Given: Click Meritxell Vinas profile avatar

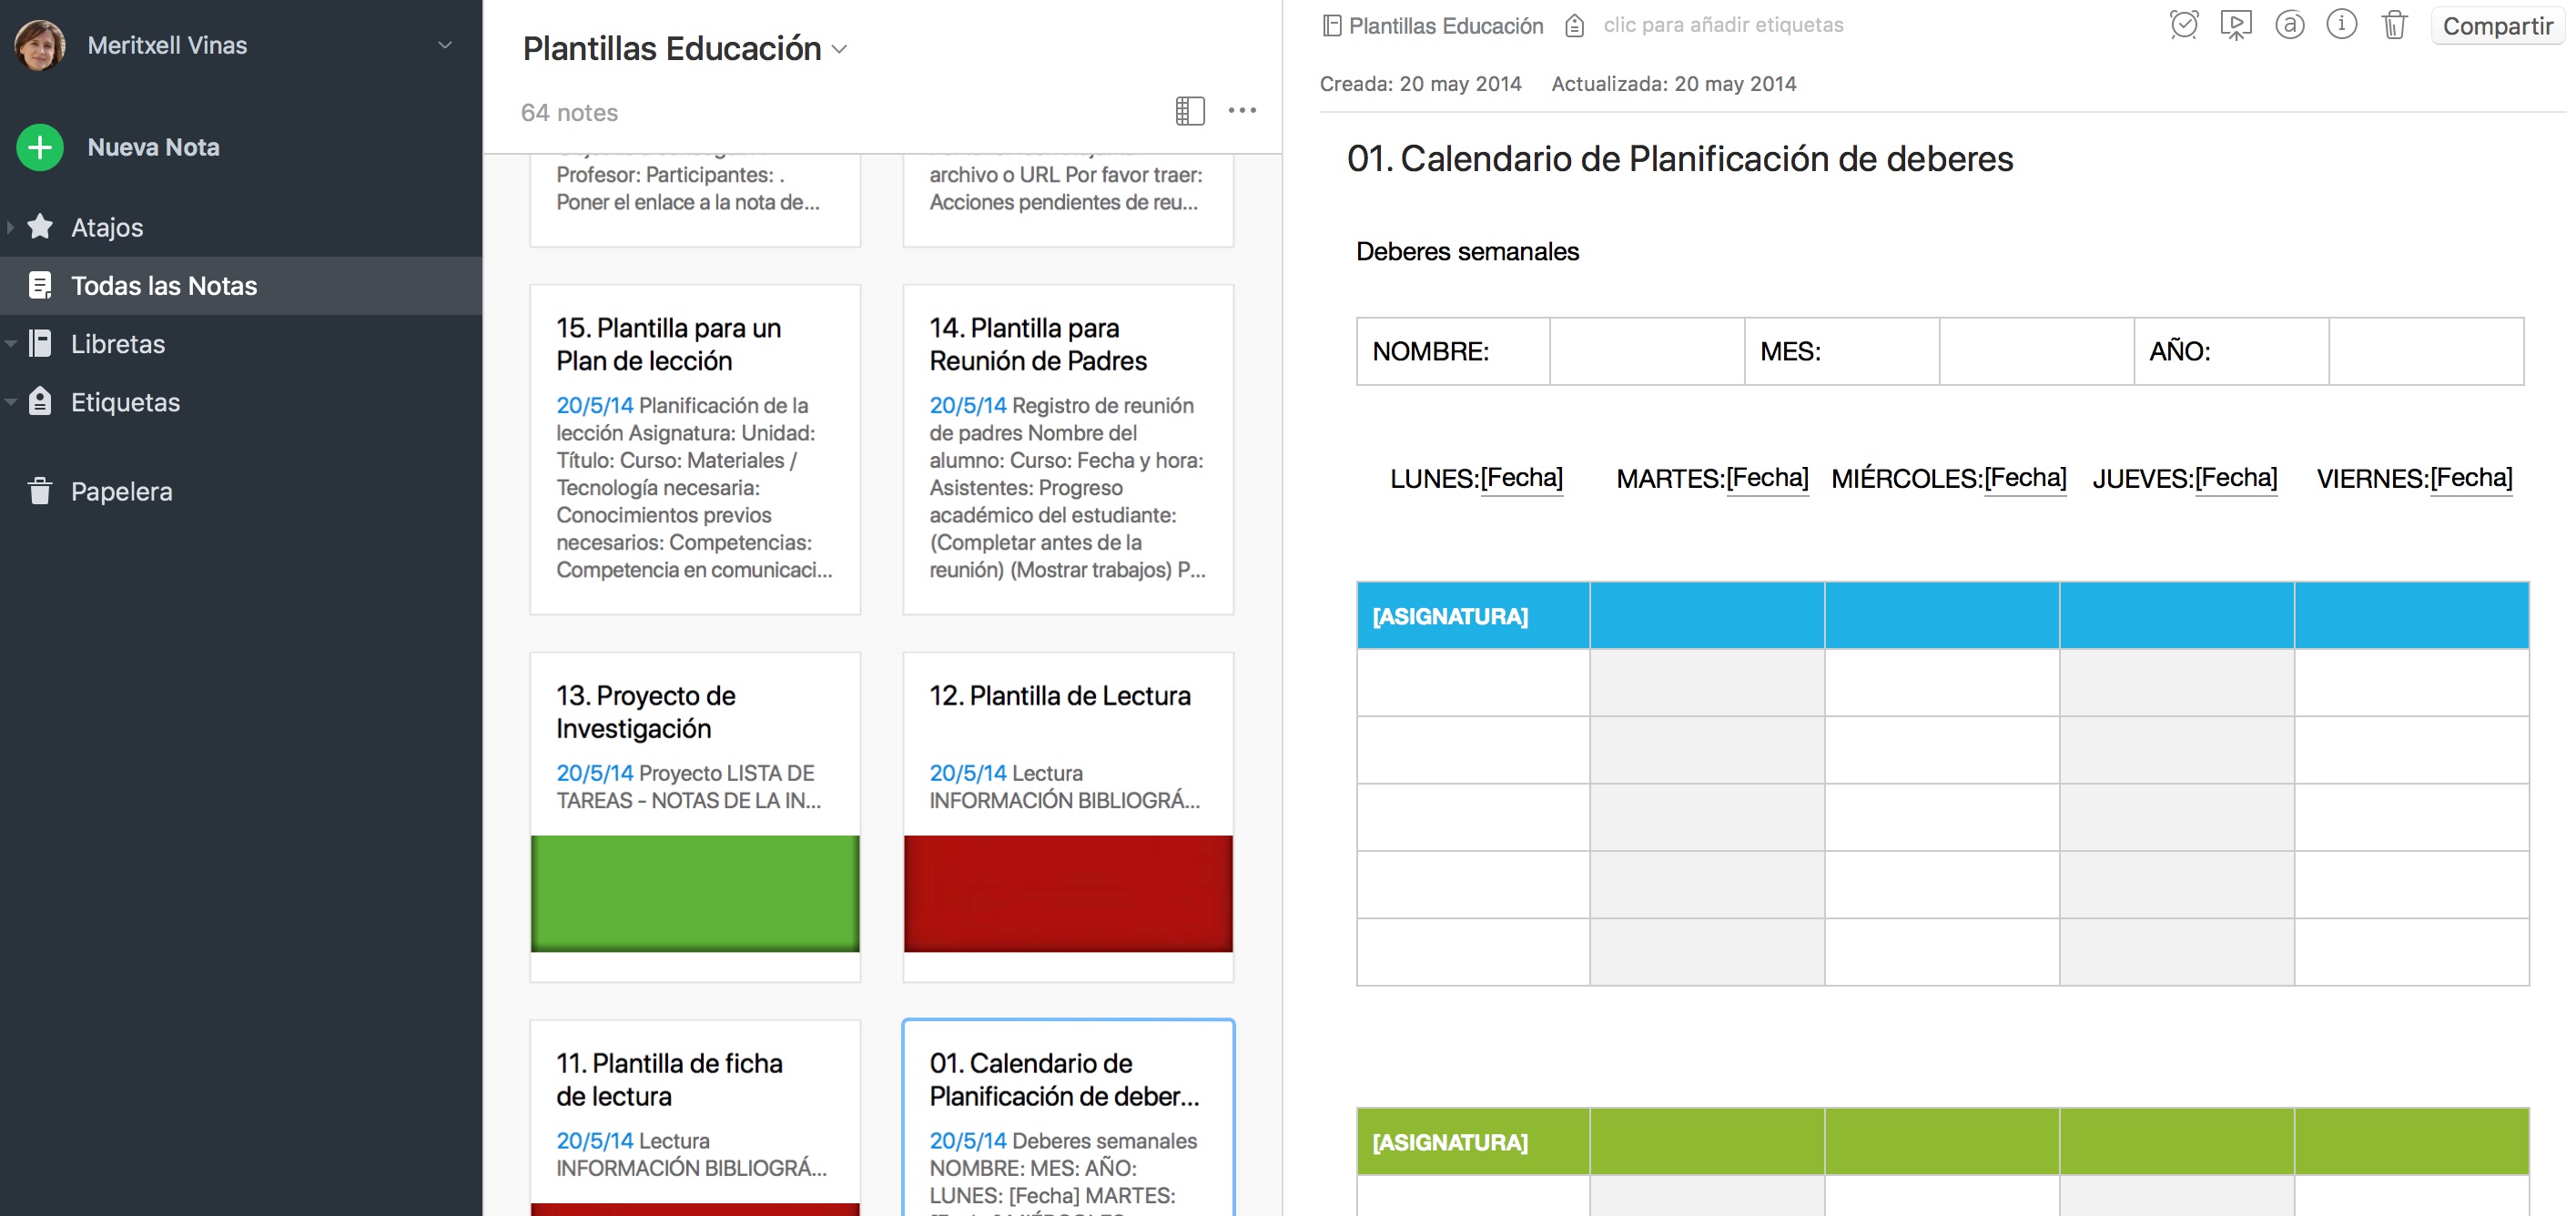Looking at the screenshot, I should (x=40, y=45).
